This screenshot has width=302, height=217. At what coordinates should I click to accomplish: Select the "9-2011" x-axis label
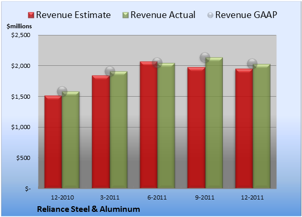click(x=205, y=197)
